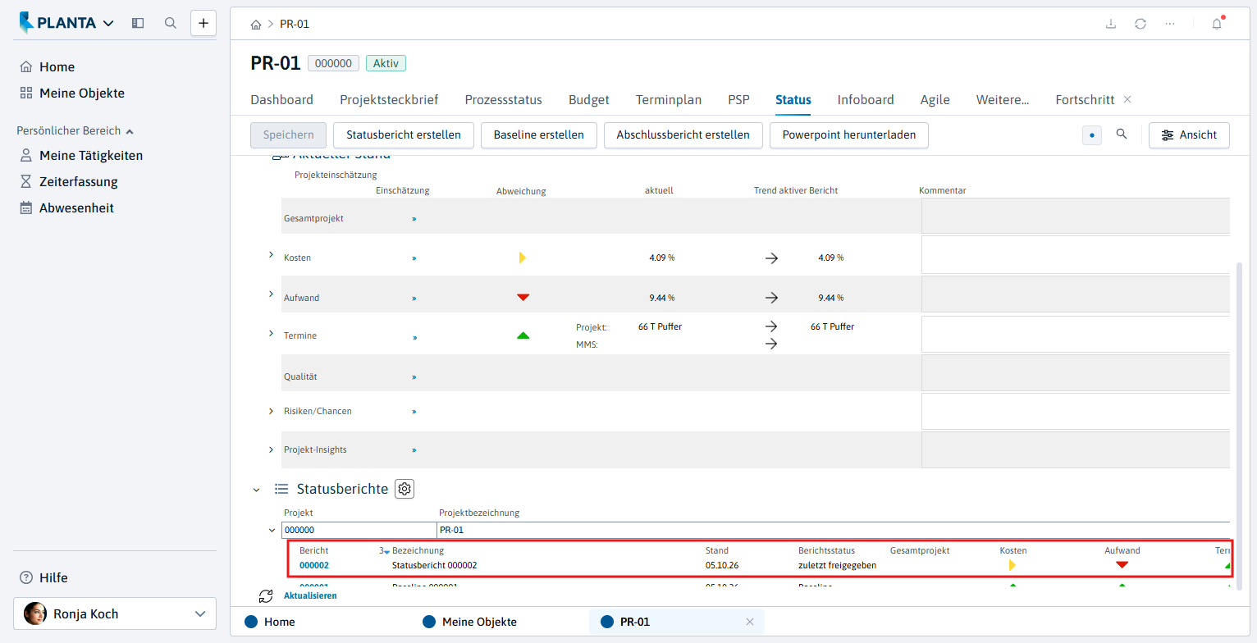The image size is (1257, 643).
Task: Click Baseline erstellen button
Action: 539,135
